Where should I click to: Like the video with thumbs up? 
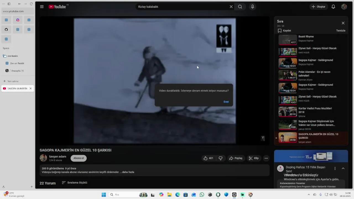click(x=209, y=158)
